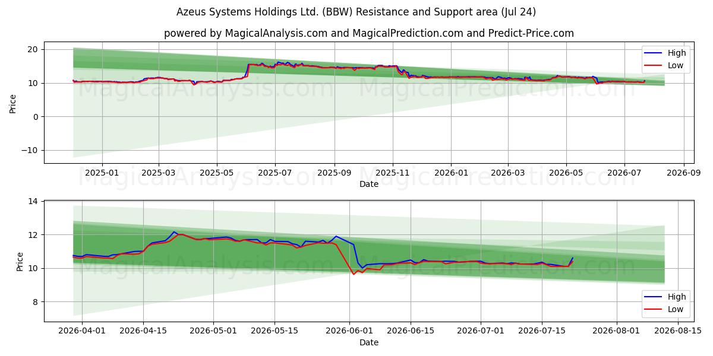
Task: Click the '2026-08-15' date label on the bottom chart
Action: point(678,331)
